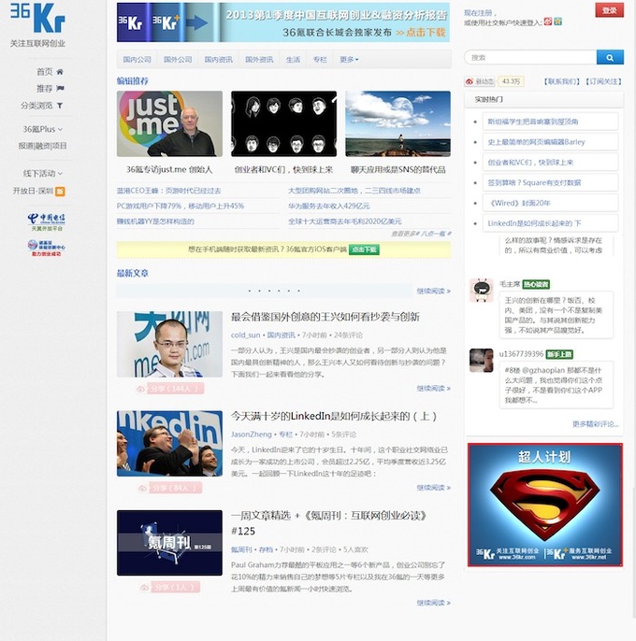Select the 国外资讯 nav tab

pos(259,59)
